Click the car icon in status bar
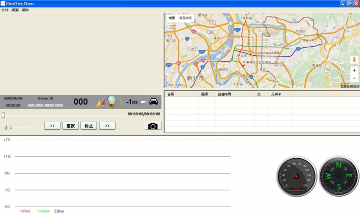The width and height of the screenshot is (360, 216). coord(153,102)
